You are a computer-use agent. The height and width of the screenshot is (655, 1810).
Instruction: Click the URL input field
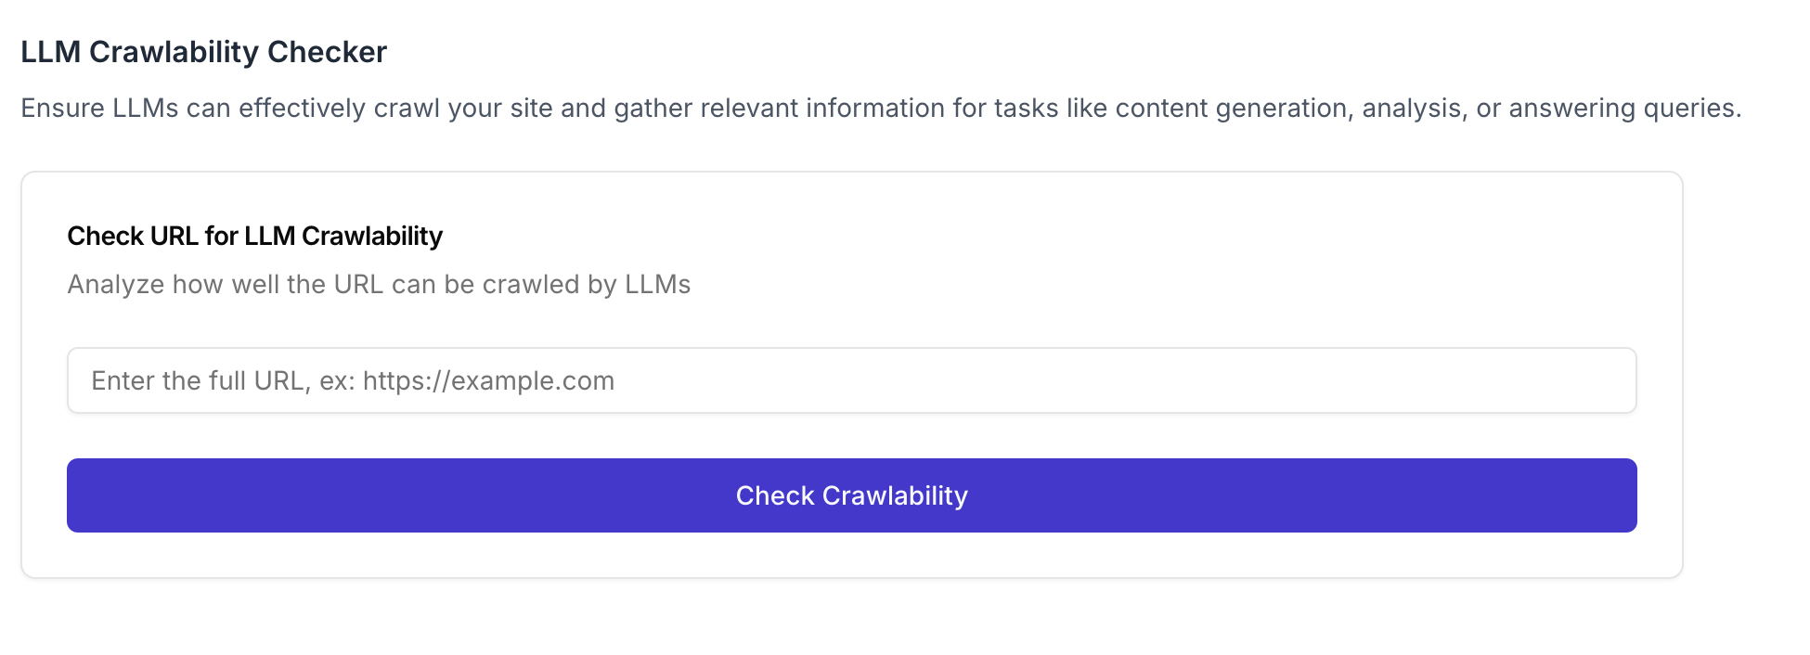point(851,380)
